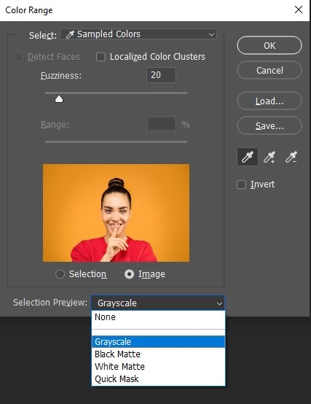
Task: Collapse the Selection Preview dropdown
Action: point(158,303)
